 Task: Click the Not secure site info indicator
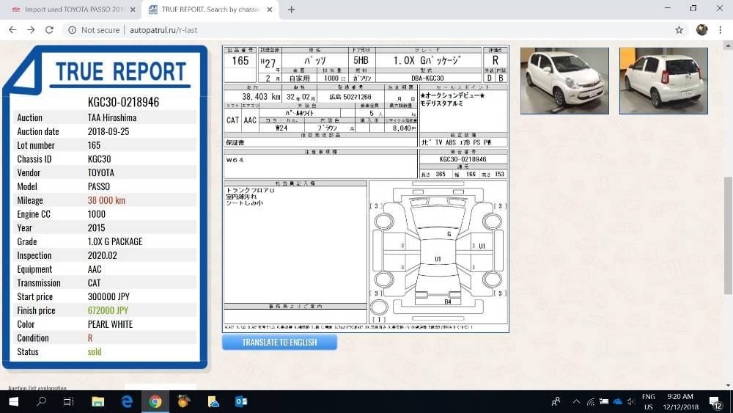click(x=93, y=30)
